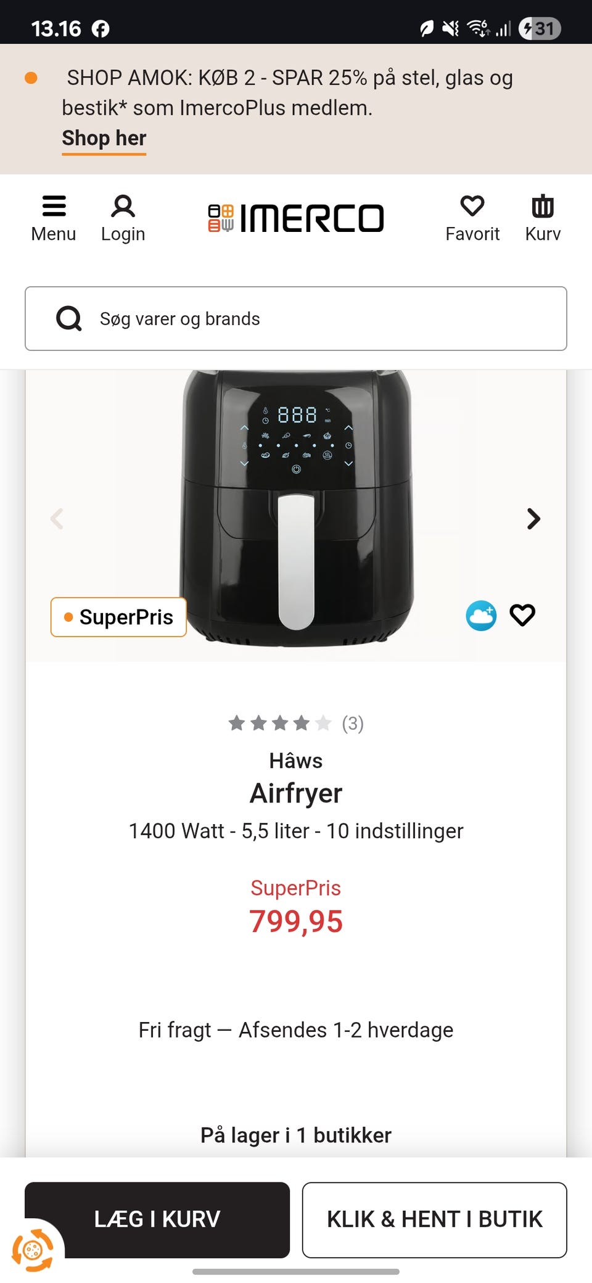Open the star rating reviews

pyautogui.click(x=295, y=723)
